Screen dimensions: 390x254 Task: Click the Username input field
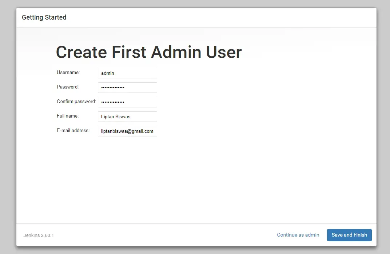127,73
